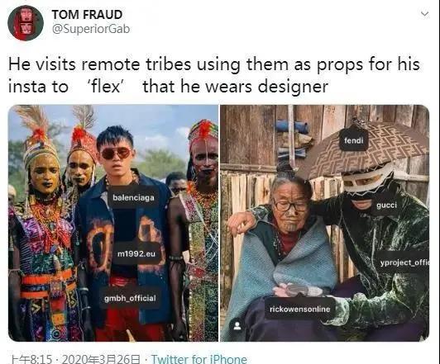Open the right photo with Fendi umbrella

325,223
